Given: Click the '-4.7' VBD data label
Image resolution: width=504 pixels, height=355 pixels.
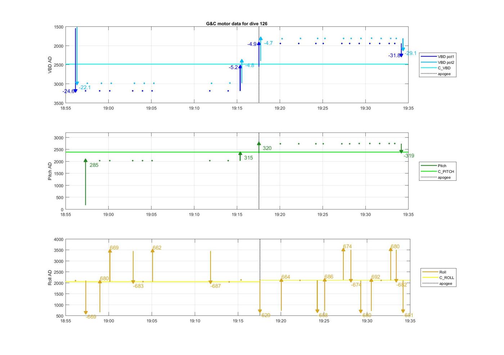Looking at the screenshot, I should click(268, 43).
